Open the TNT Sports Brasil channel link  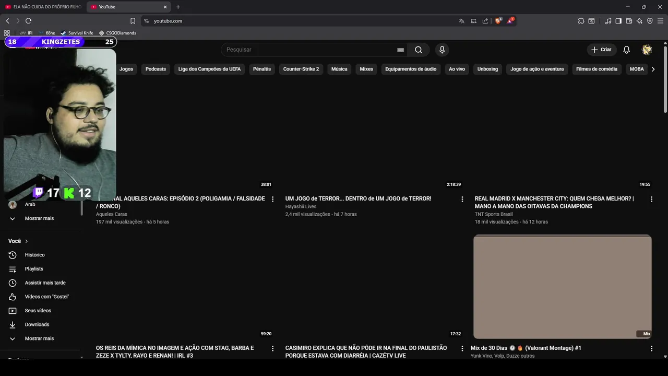point(494,214)
